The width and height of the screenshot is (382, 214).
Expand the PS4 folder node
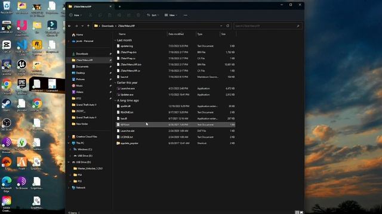coord(70,175)
